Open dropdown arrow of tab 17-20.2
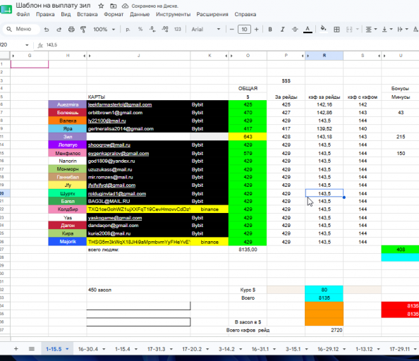The image size is (419, 361). pyautogui.click(x=207, y=349)
